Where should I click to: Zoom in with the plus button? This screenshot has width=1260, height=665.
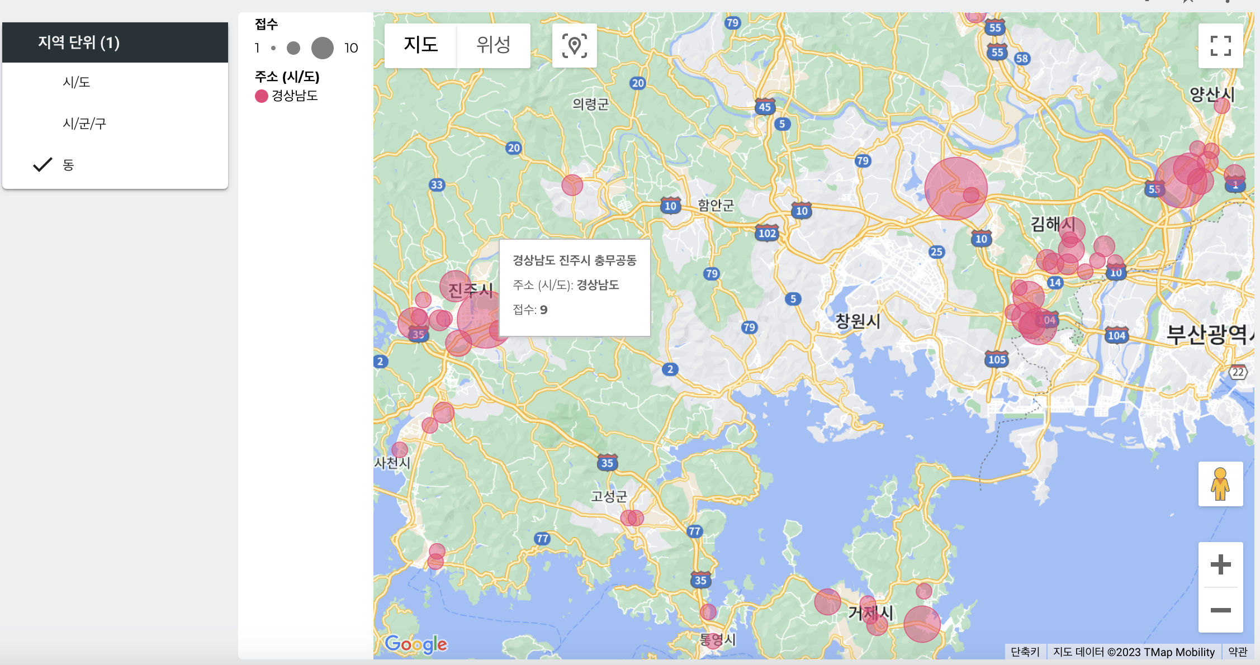coord(1220,564)
